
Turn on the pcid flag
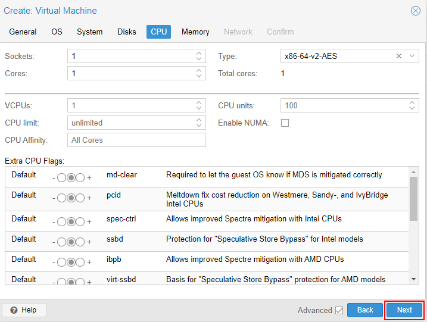click(80, 198)
